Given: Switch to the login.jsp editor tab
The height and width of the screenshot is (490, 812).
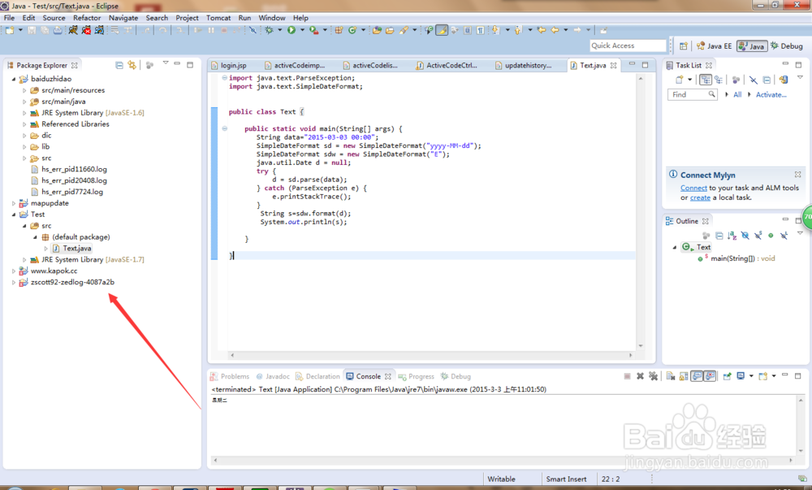Looking at the screenshot, I should coord(230,65).
